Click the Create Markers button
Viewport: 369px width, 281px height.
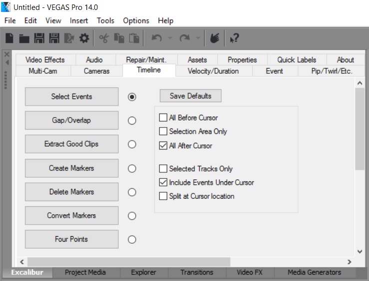[x=71, y=168]
